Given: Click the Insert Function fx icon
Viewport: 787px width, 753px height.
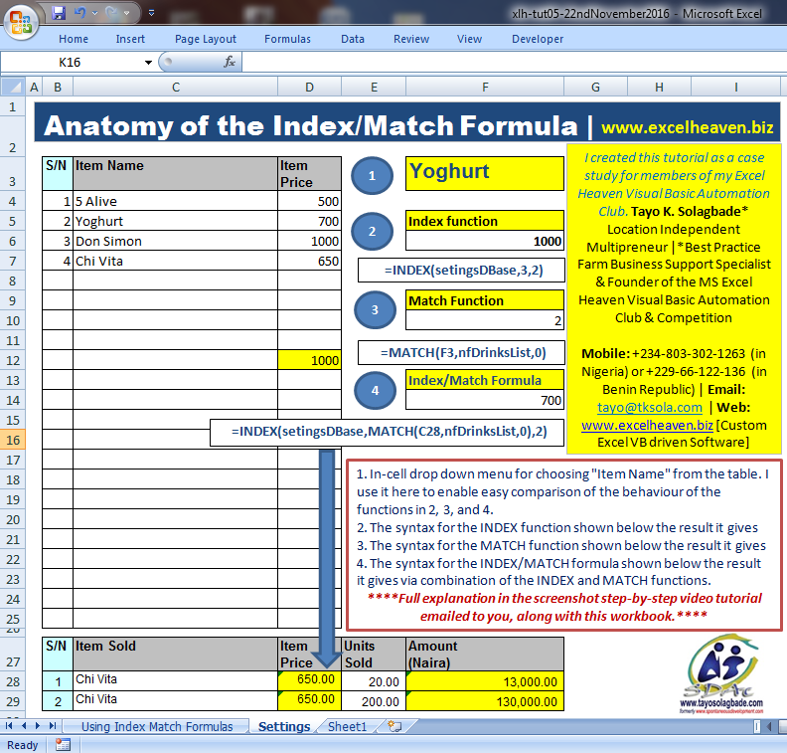Looking at the screenshot, I should 230,62.
